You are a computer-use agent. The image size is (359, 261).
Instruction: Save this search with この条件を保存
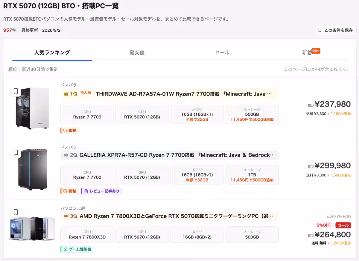pos(335,30)
